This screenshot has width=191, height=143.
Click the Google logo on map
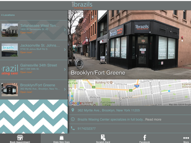tap(75, 103)
